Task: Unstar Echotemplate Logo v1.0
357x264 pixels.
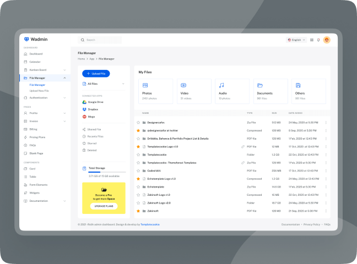Action: tap(138, 179)
